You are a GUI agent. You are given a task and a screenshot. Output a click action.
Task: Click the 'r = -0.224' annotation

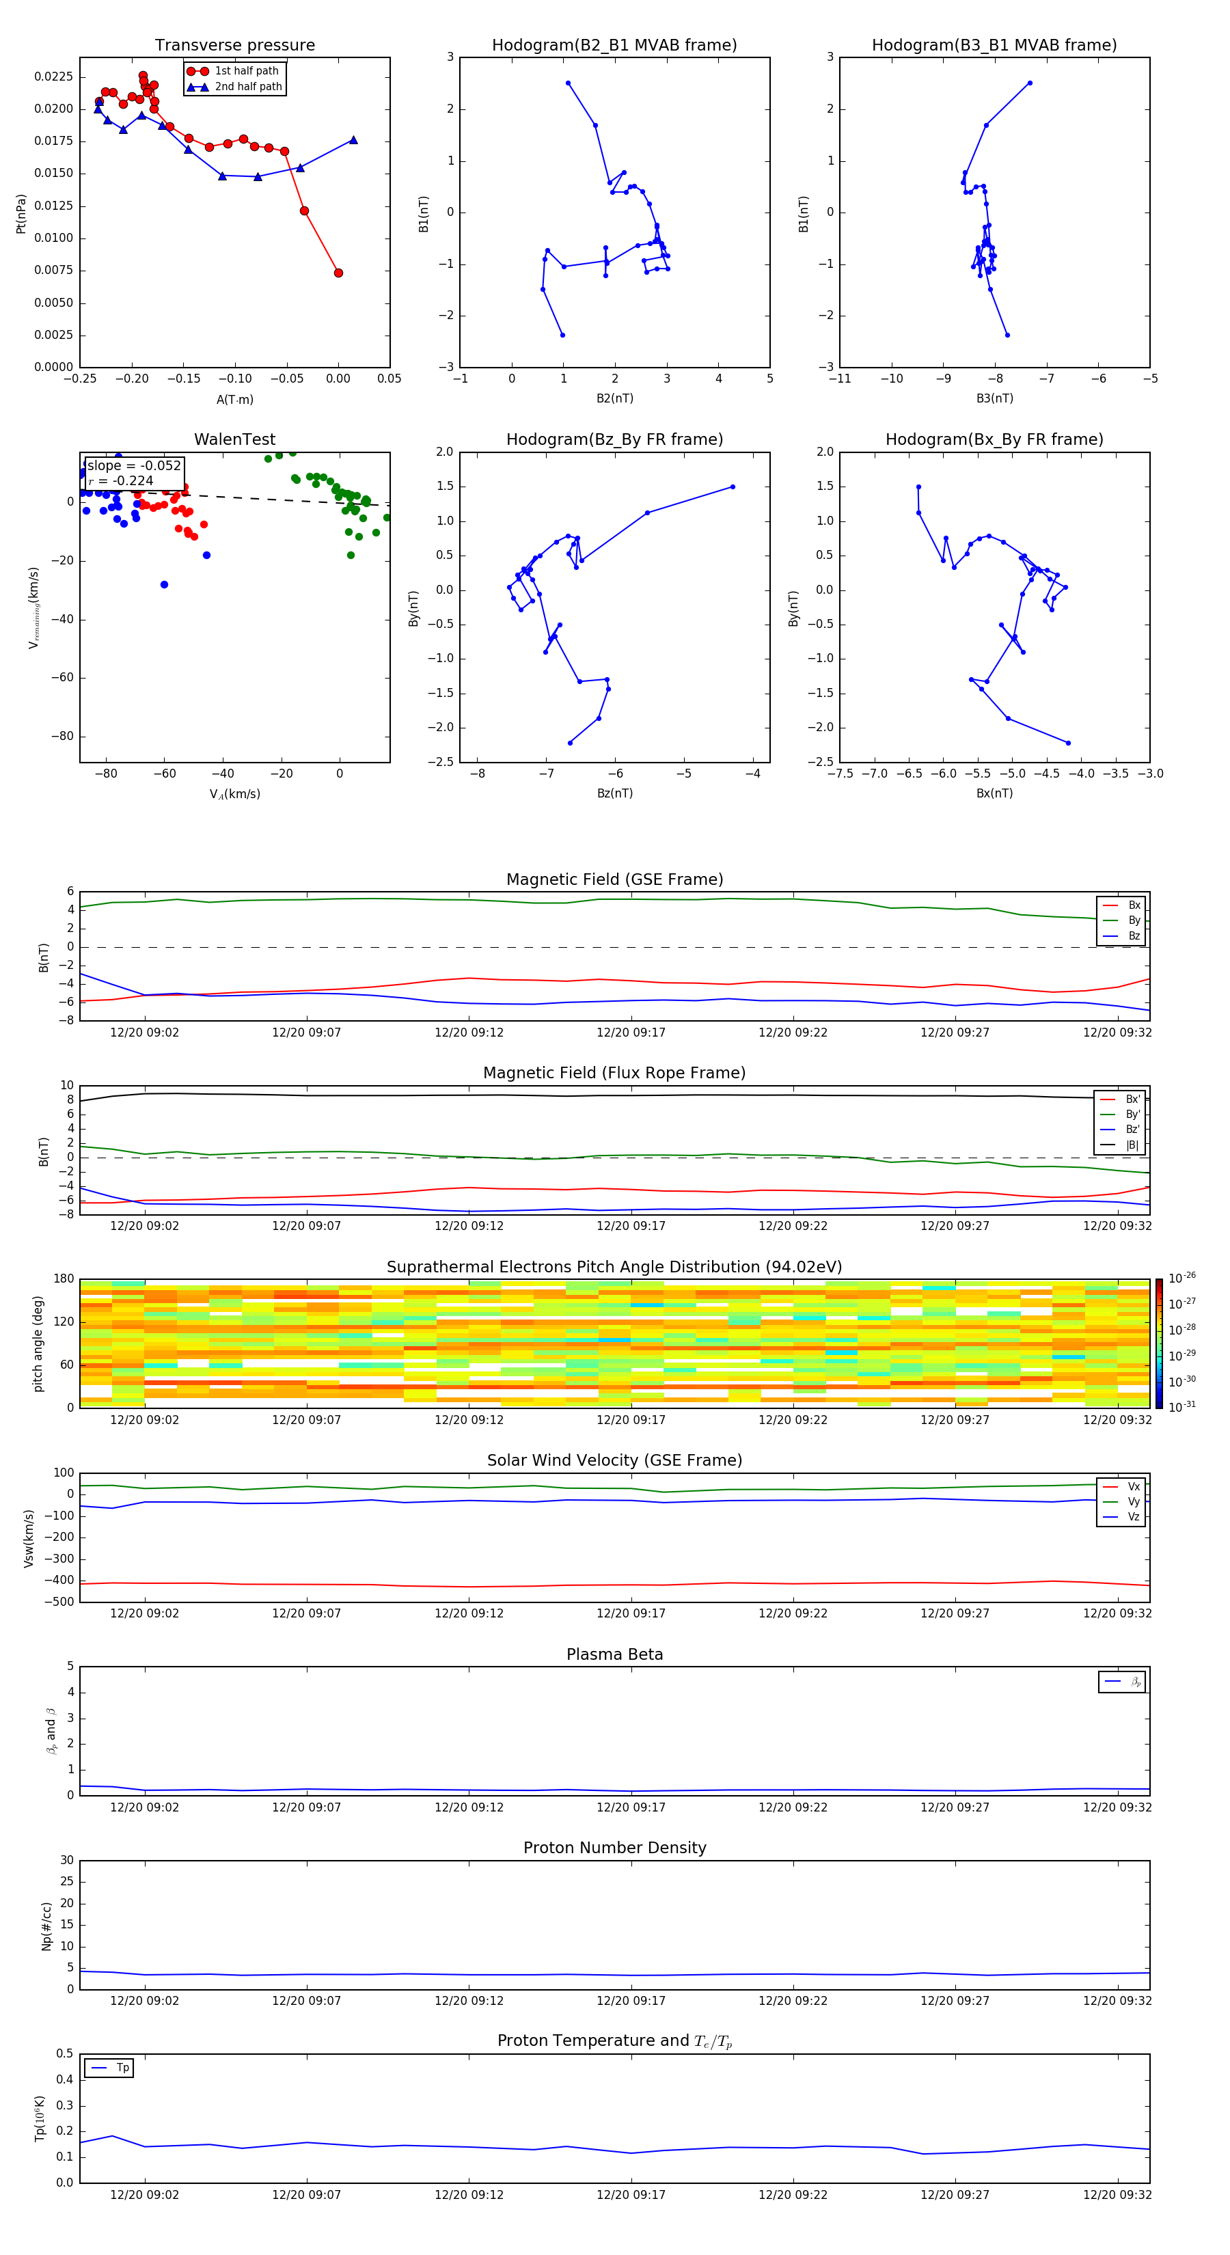(121, 480)
